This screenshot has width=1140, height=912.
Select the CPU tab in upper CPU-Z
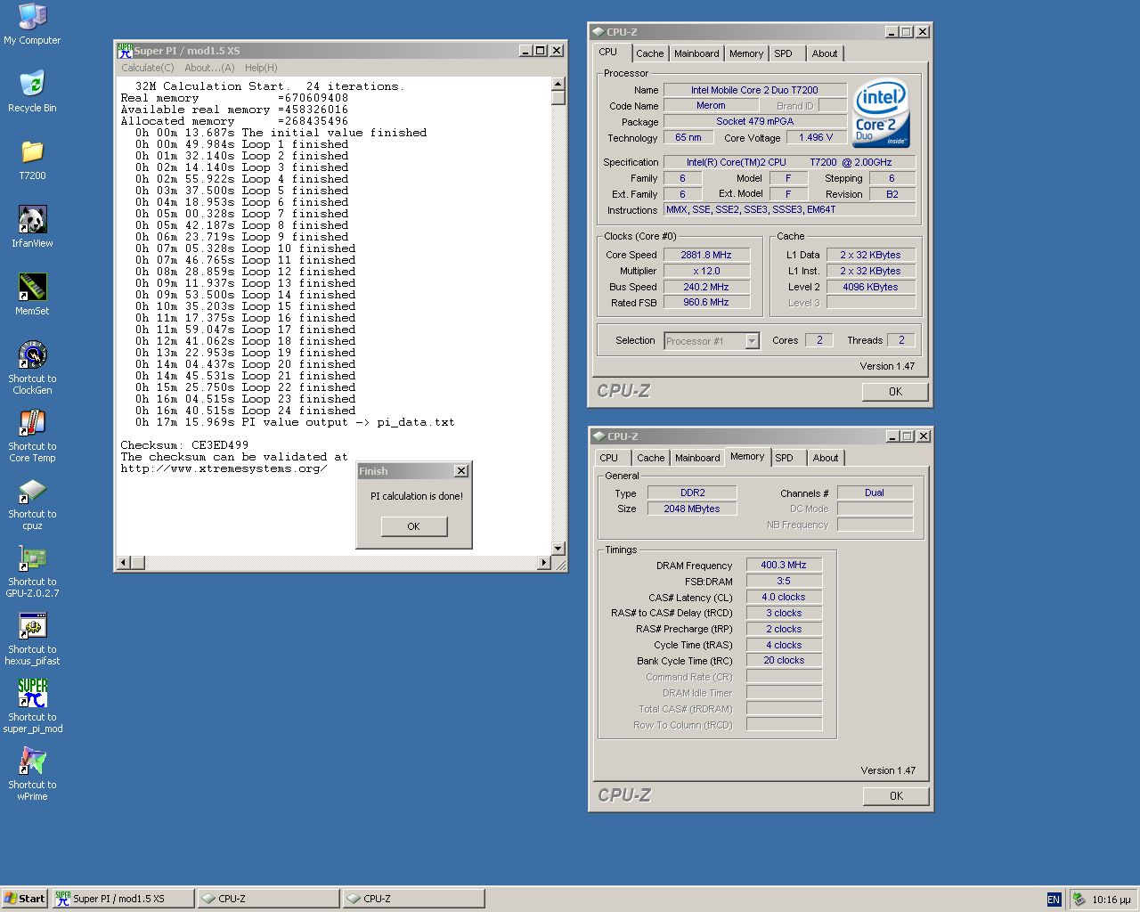[611, 53]
